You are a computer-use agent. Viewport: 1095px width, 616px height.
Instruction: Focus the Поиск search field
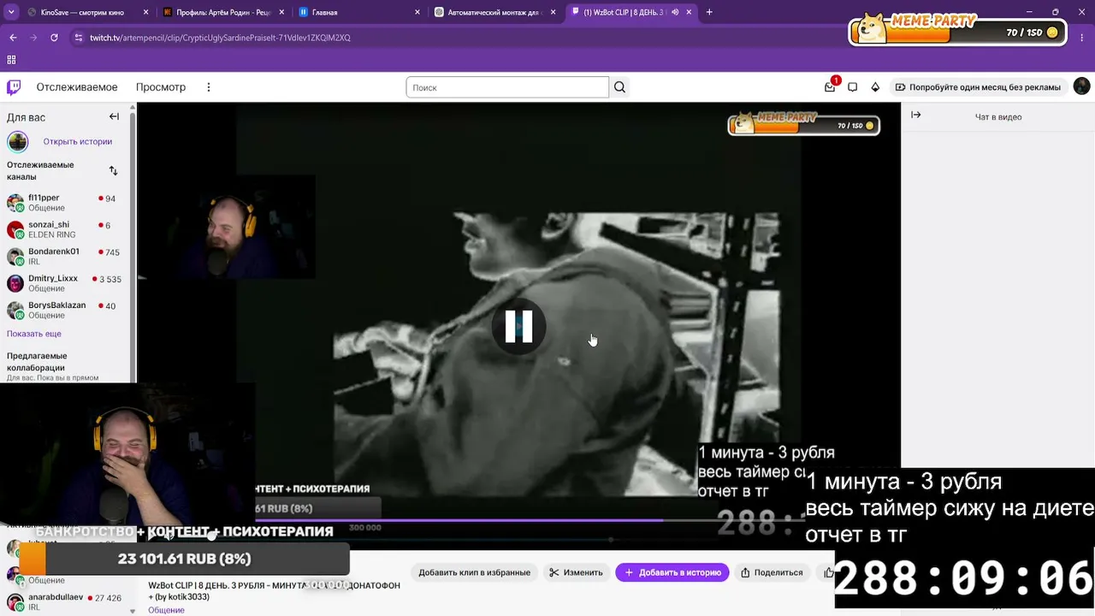[x=507, y=87]
